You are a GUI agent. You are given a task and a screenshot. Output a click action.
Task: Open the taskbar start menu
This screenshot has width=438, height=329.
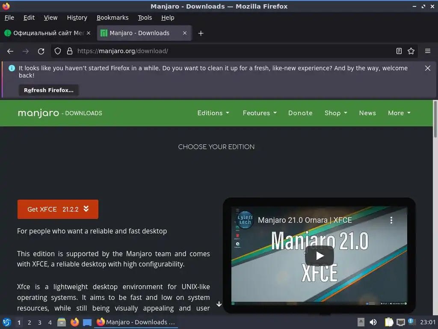click(x=7, y=322)
